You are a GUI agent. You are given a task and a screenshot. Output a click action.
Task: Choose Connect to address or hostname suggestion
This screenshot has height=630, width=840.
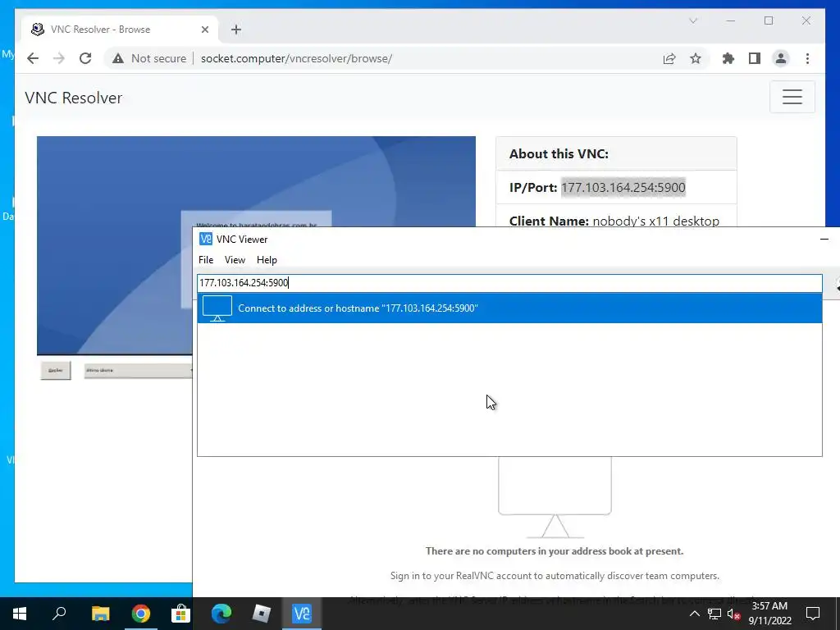[x=509, y=308]
